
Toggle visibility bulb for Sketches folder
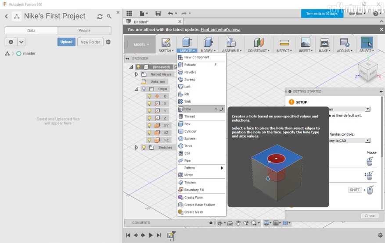coord(144,148)
